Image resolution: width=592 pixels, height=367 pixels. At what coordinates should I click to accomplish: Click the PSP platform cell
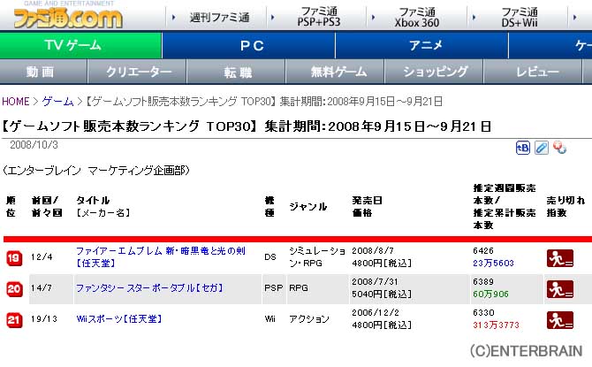point(274,288)
